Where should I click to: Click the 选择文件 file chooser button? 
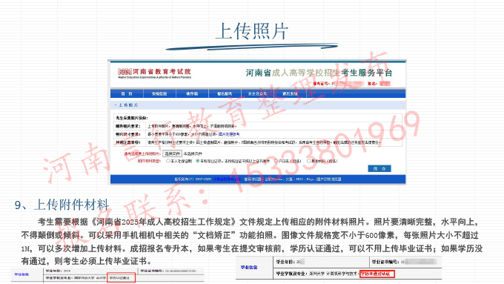click(x=172, y=153)
